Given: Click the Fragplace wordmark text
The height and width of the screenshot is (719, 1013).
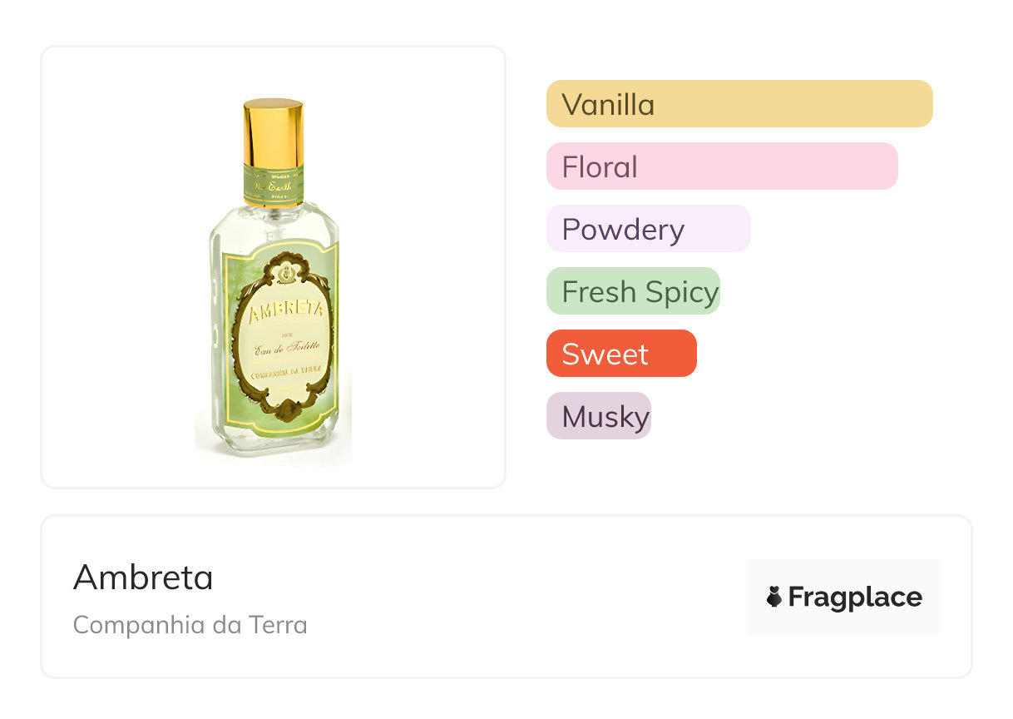Looking at the screenshot, I should point(855,597).
